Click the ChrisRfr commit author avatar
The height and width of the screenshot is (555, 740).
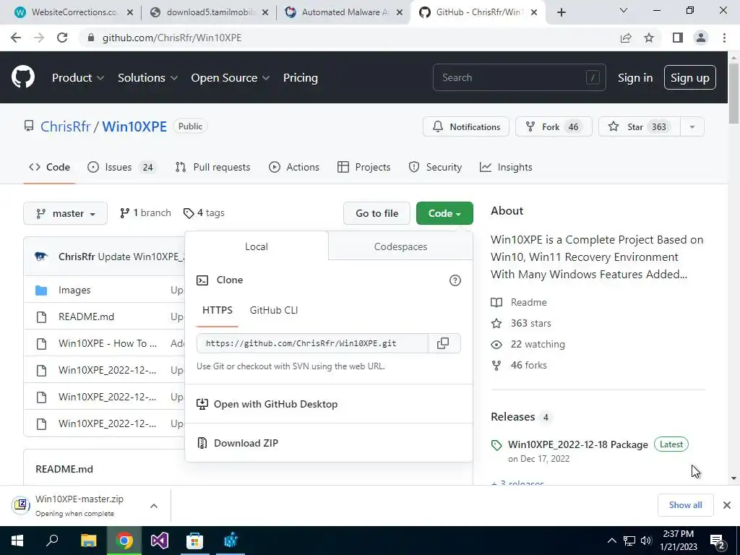point(41,257)
